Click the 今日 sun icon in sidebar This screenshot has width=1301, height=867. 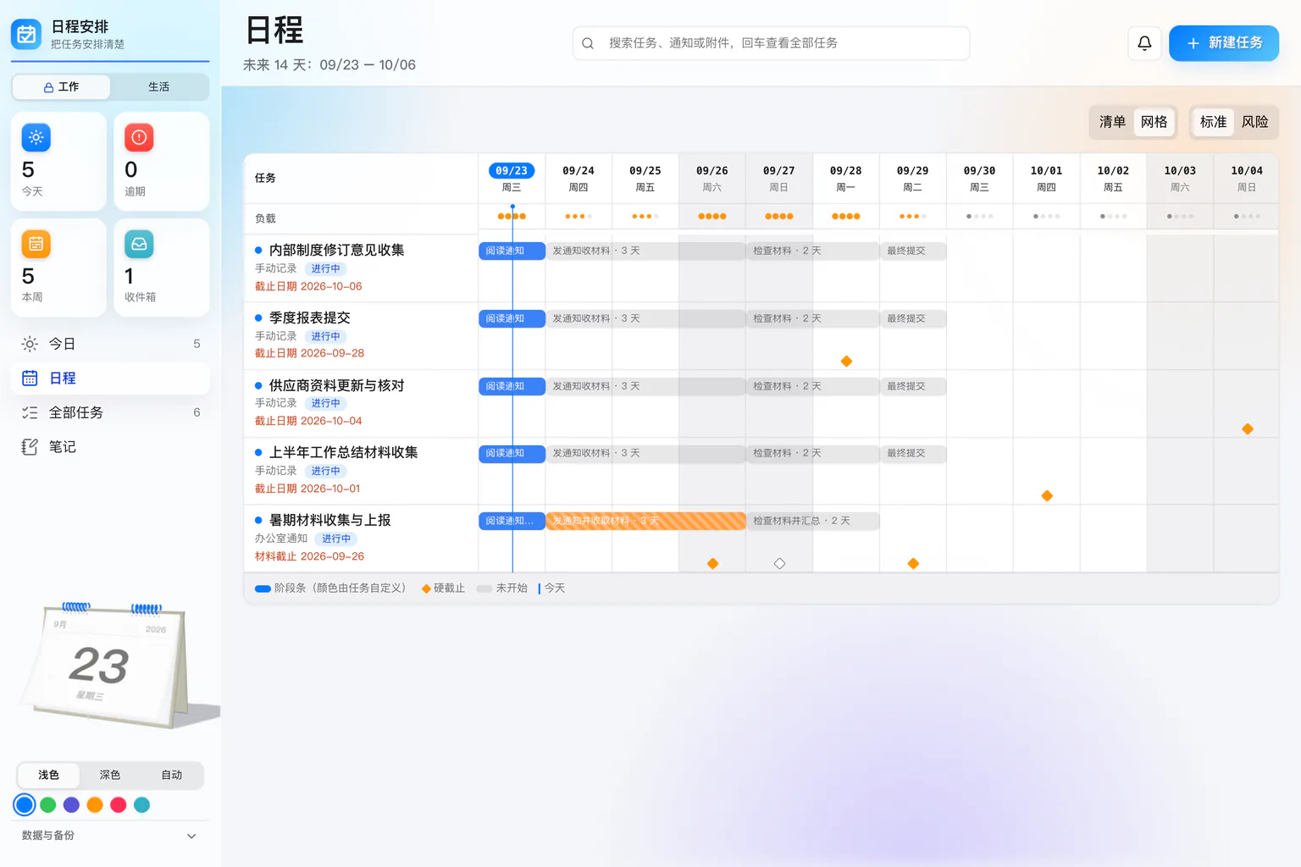click(30, 344)
